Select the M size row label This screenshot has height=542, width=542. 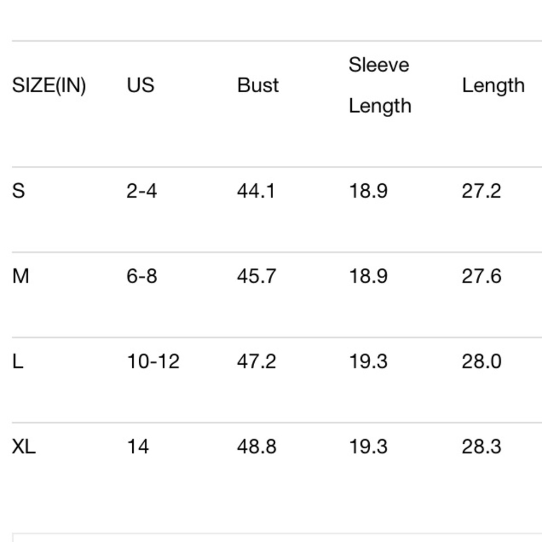click(21, 276)
